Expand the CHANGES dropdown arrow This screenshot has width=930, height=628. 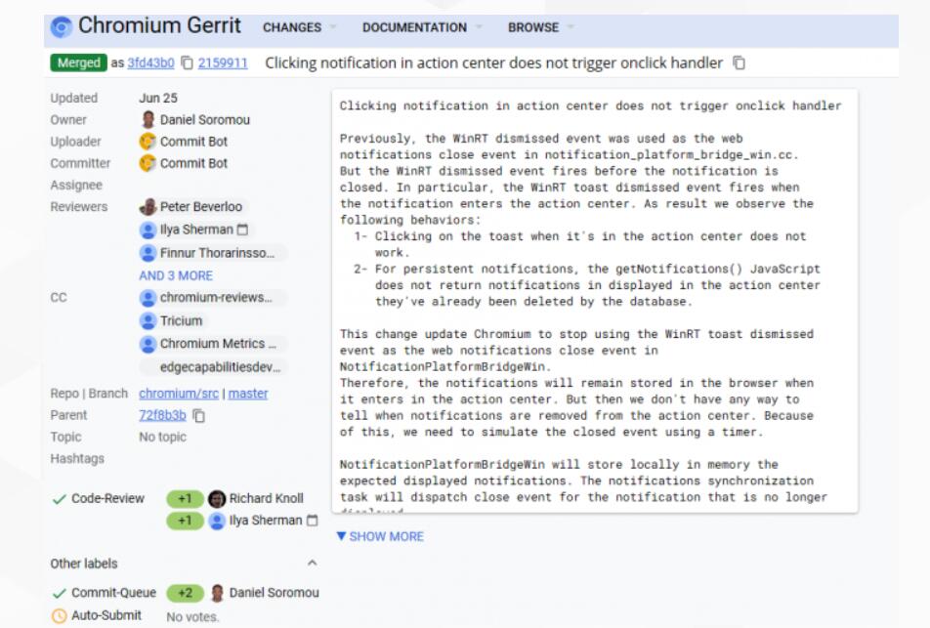(333, 26)
